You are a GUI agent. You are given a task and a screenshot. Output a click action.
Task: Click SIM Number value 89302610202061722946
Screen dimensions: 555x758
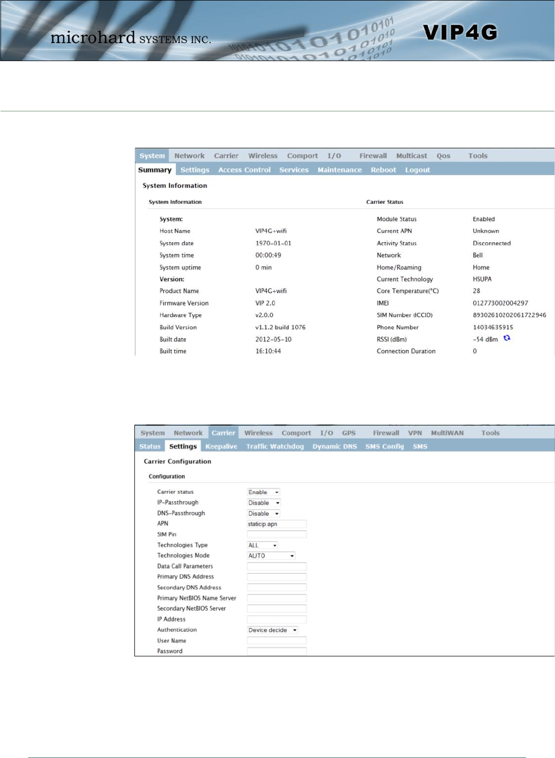[x=509, y=315]
